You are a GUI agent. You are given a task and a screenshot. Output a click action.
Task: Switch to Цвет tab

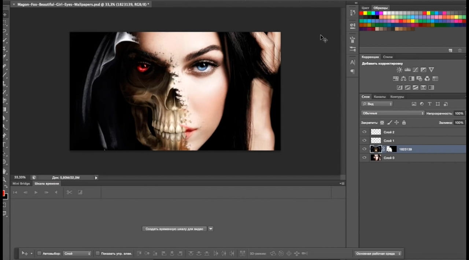[x=365, y=8]
